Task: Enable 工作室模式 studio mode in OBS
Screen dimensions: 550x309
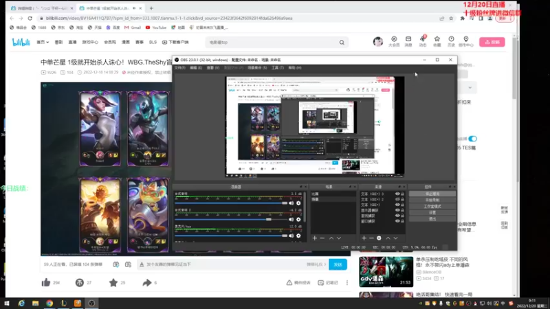Action: 432,207
